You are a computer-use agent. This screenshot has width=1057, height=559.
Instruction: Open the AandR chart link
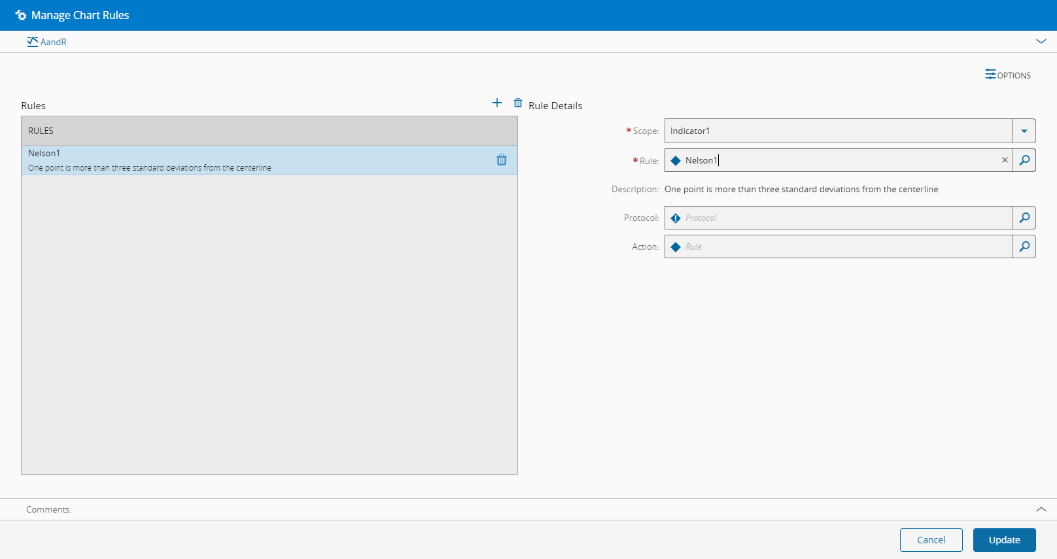click(47, 42)
